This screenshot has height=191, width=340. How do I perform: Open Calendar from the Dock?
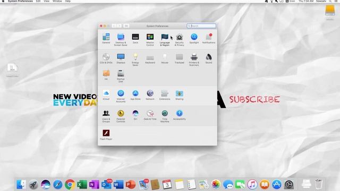click(x=167, y=185)
